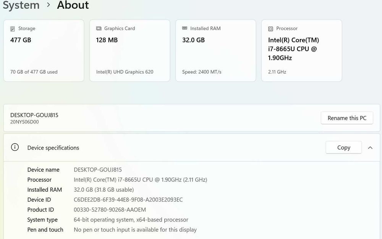The width and height of the screenshot is (382, 239).
Task: Copy the device specifications
Action: 343,147
